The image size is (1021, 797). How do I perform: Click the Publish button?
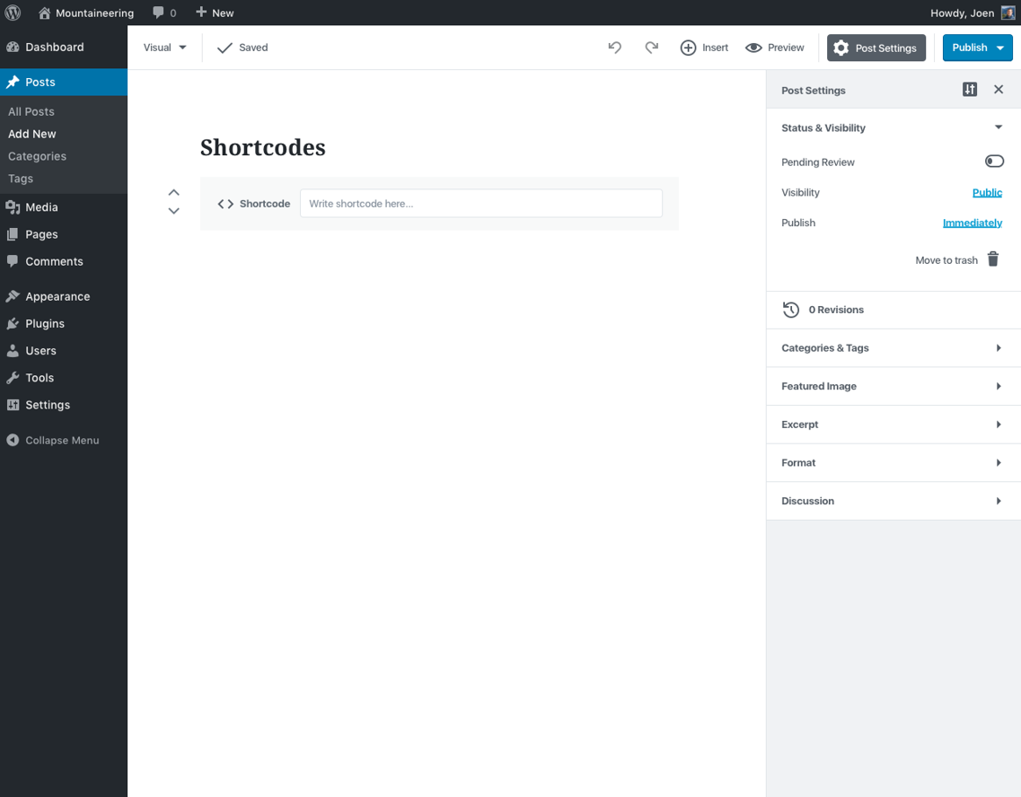(x=969, y=48)
